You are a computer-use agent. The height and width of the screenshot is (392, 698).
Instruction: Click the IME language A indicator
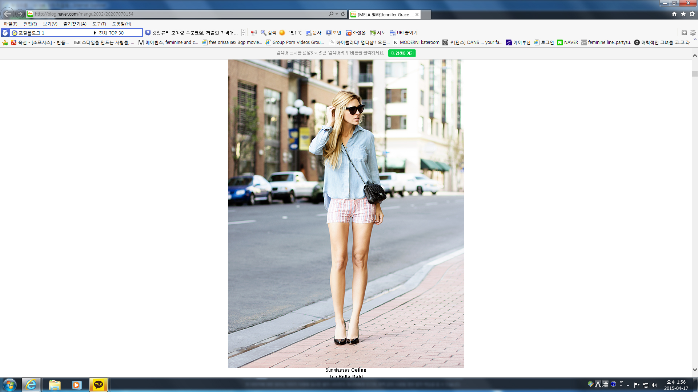(598, 384)
